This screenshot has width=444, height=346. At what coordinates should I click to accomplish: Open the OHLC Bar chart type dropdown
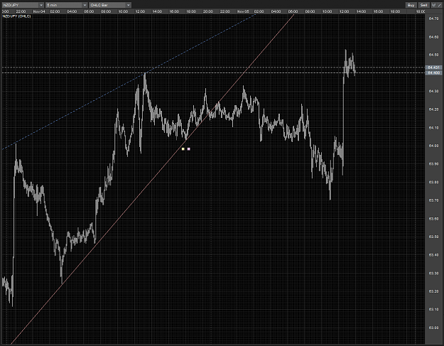(110, 5)
